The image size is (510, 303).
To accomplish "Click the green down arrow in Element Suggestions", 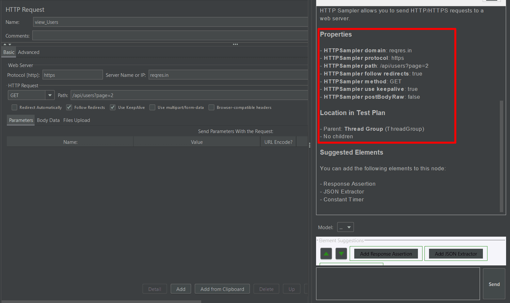I will coord(341,254).
